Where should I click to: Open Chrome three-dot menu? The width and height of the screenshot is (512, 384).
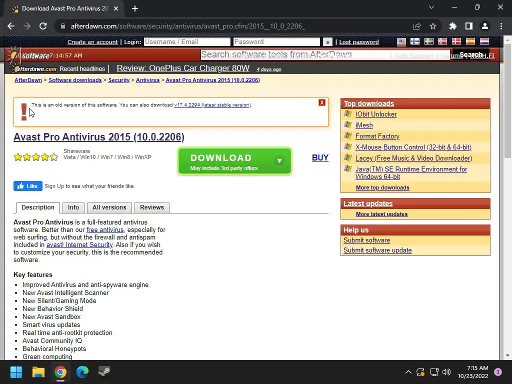(501, 26)
